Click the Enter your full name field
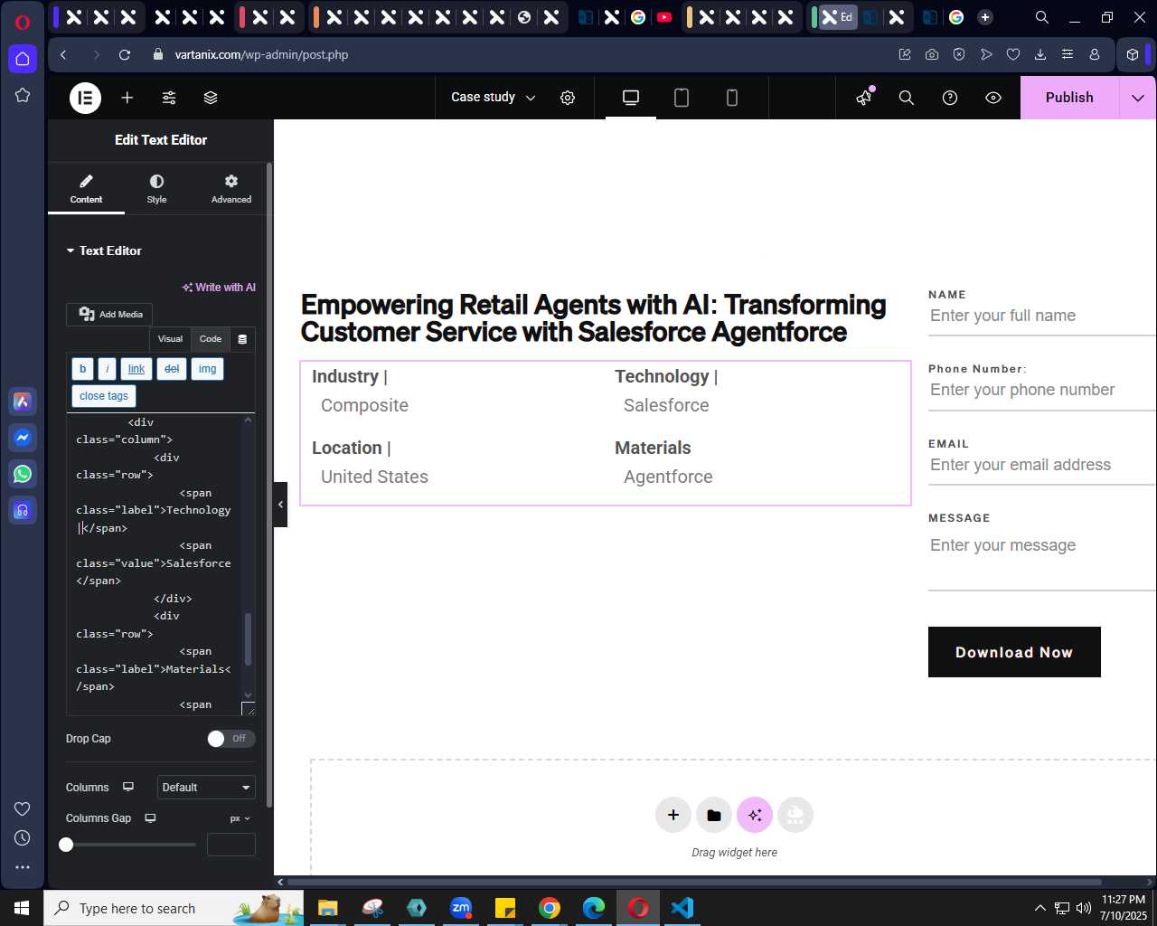The width and height of the screenshot is (1157, 926). (x=1041, y=316)
